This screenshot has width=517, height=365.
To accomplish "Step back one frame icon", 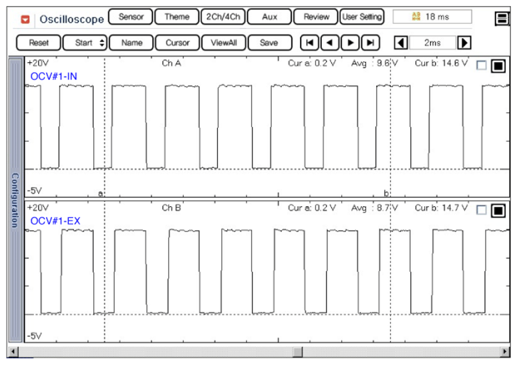I will [329, 43].
